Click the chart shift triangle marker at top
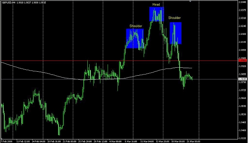Viewport: 248px width, 143px height. pos(190,1)
